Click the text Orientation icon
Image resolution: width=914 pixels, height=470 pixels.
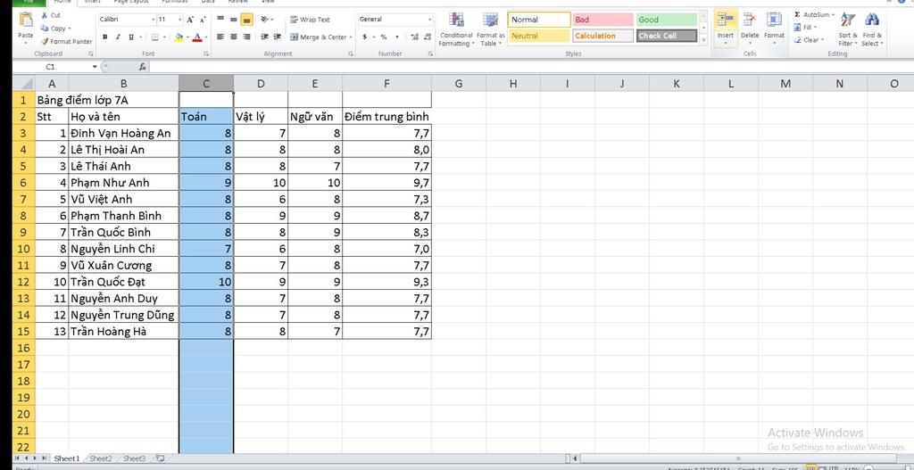pos(265,20)
